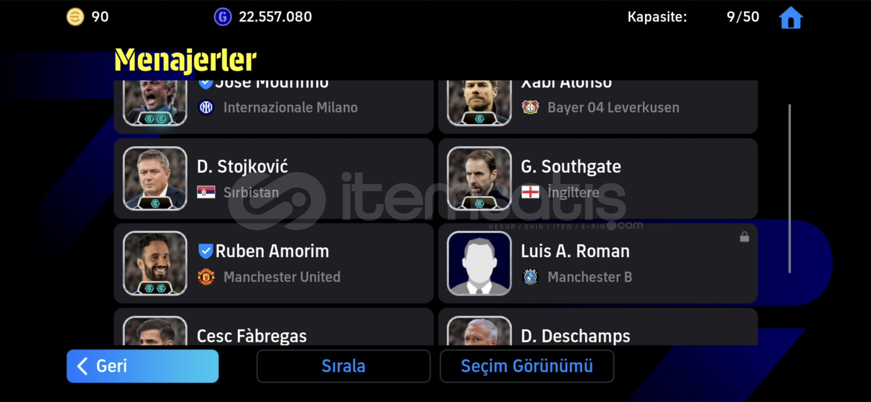Select the Luis A. Roman silhouette portrait
Screen dimensions: 871x402
click(x=479, y=264)
